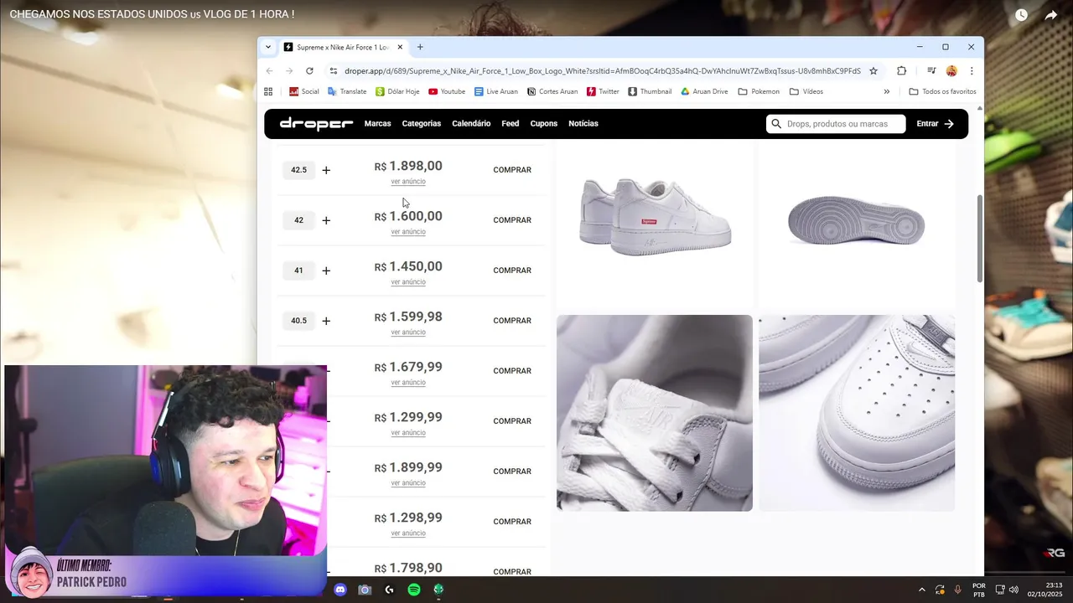Open the Chrome three-dot menu
Image resolution: width=1073 pixels, height=603 pixels.
[972, 71]
